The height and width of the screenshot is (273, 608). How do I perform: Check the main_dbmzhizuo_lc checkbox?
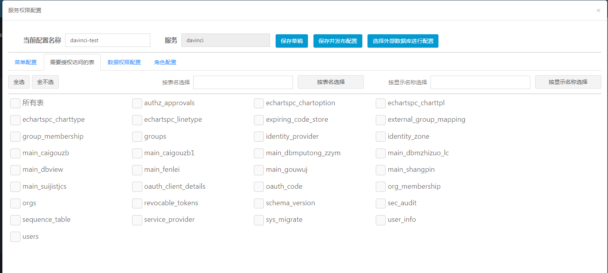pyautogui.click(x=381, y=153)
